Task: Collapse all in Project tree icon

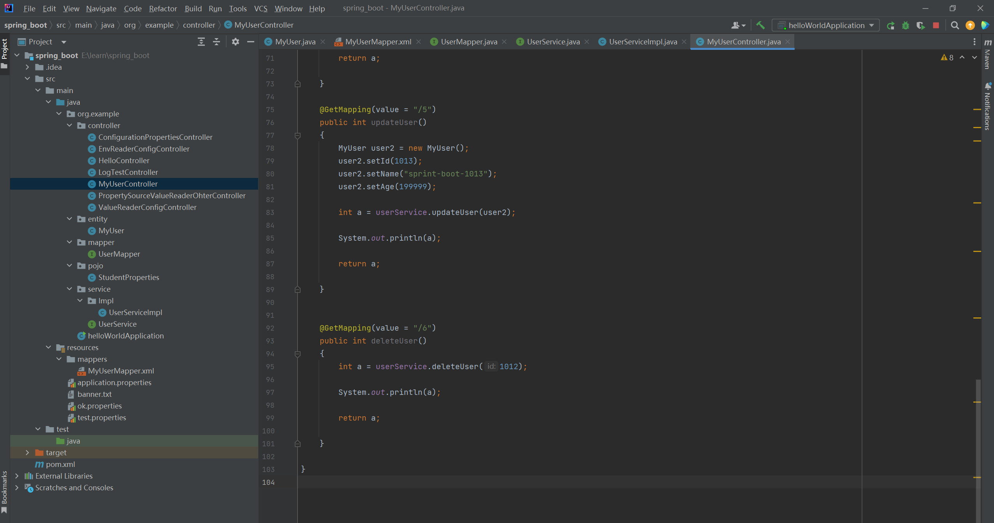Action: click(x=216, y=42)
